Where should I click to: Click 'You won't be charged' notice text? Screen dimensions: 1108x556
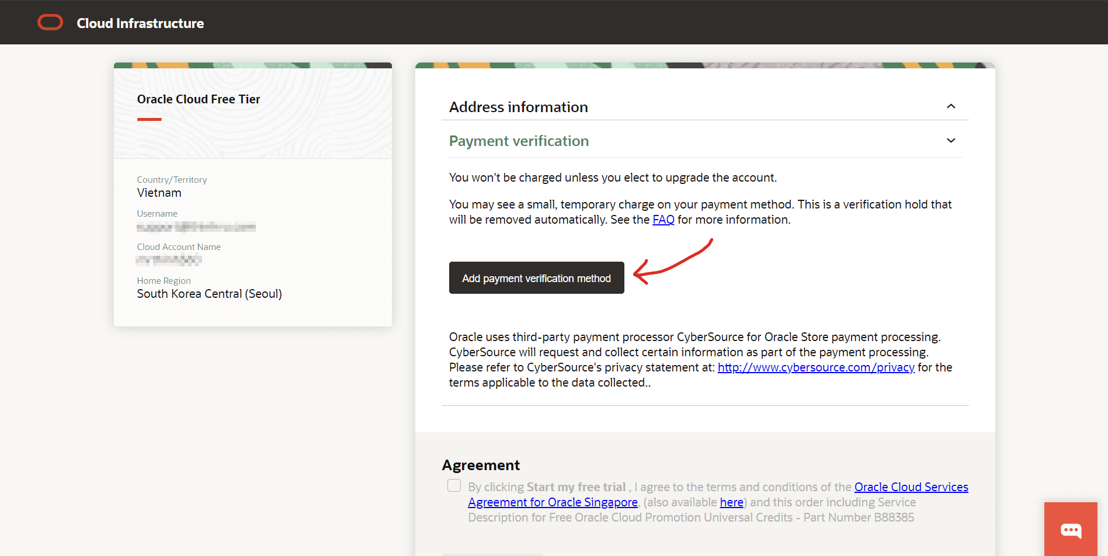tap(613, 178)
